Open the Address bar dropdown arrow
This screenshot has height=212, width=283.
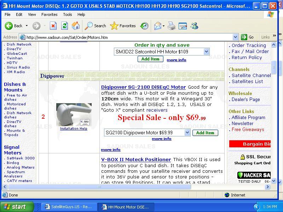(235, 37)
